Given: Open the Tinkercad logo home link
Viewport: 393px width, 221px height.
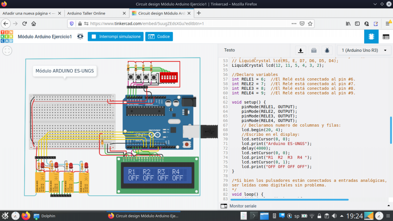Looking at the screenshot, I should click(7, 36).
